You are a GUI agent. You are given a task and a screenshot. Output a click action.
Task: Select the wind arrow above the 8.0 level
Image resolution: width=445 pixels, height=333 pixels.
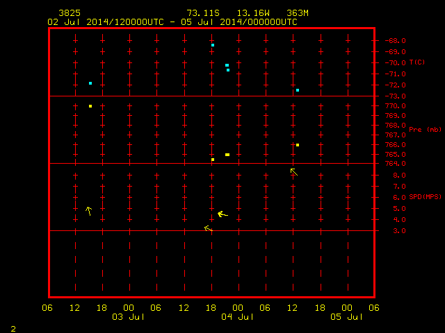tap(294, 172)
